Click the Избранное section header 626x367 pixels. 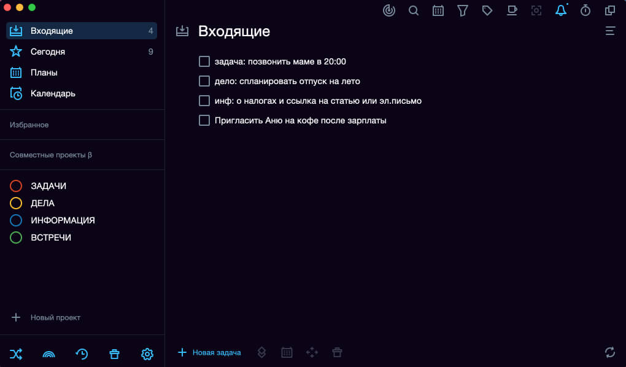(29, 125)
